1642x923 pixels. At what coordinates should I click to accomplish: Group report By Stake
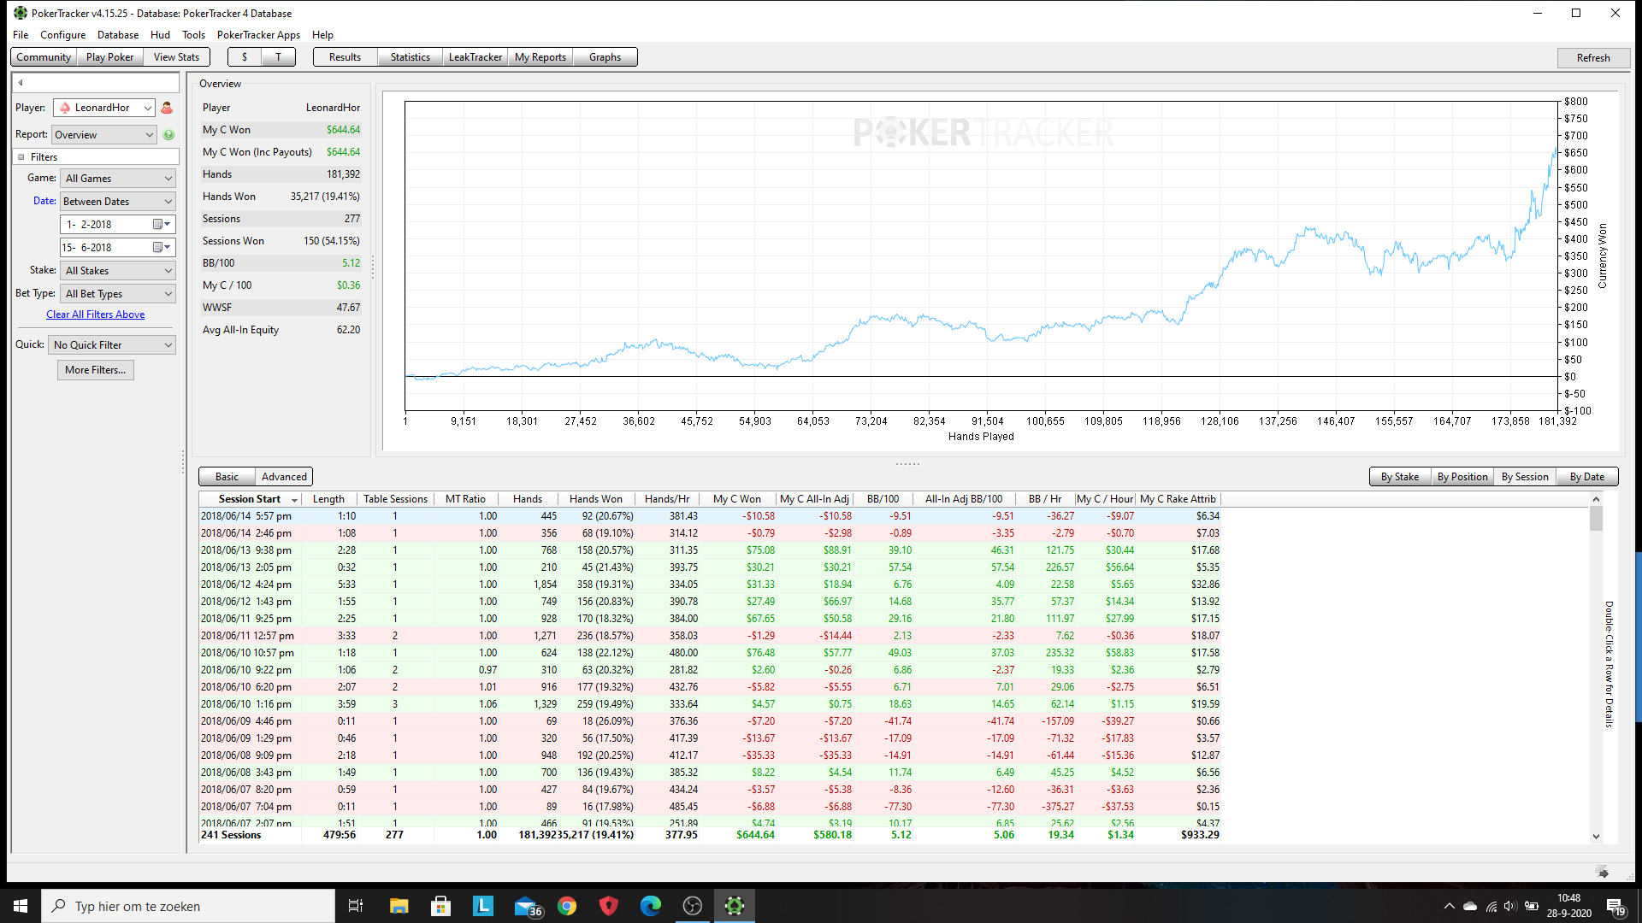(x=1400, y=477)
